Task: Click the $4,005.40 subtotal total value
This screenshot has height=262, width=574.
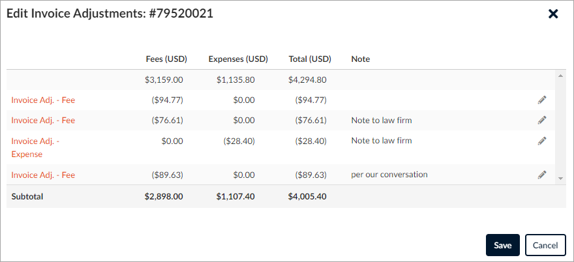Action: coord(307,197)
